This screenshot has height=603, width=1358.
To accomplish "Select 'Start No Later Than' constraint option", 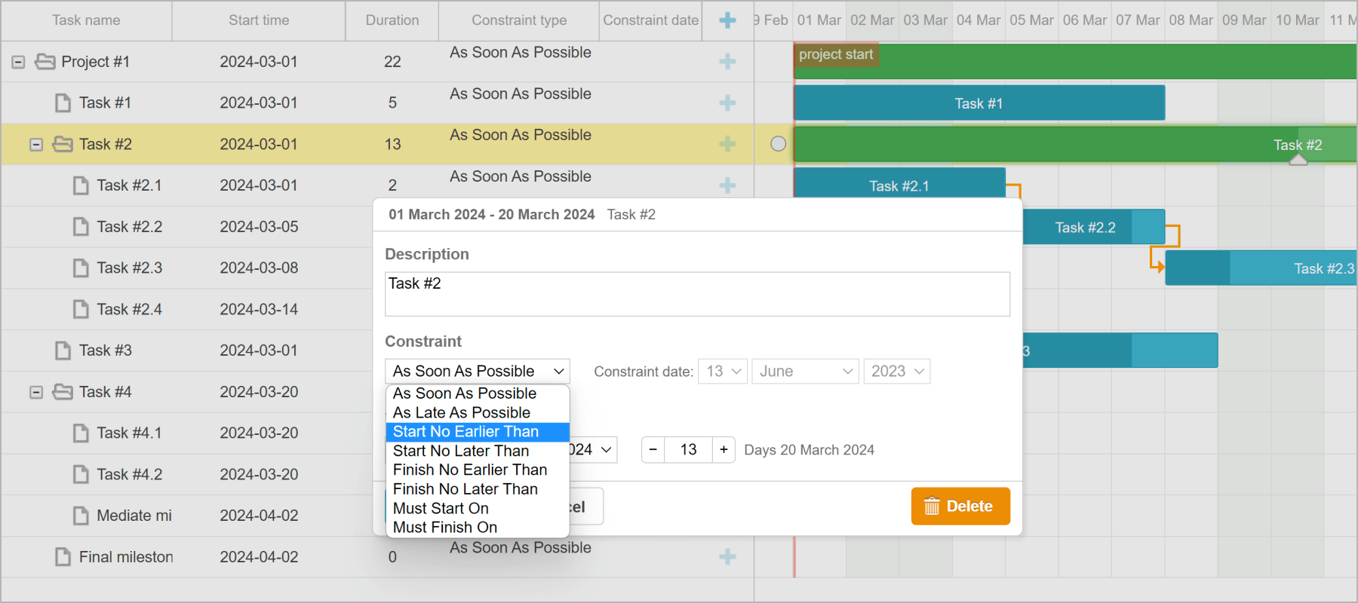I will [x=461, y=451].
